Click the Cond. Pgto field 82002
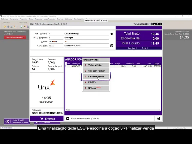192x144 pixels. [56, 46]
